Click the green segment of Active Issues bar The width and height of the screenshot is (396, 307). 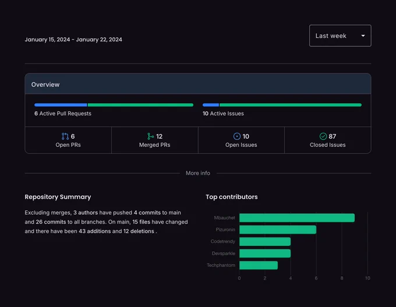(291, 105)
